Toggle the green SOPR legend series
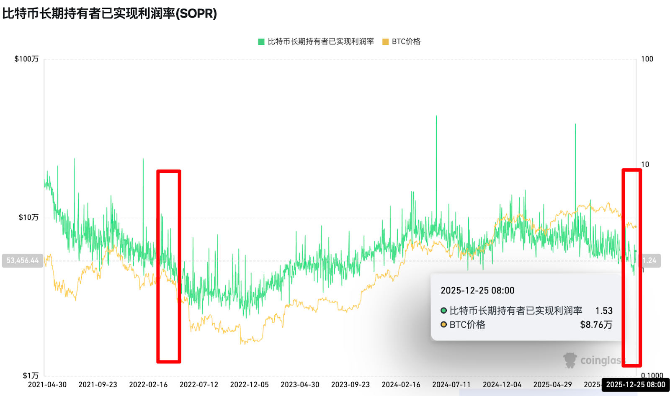The height and width of the screenshot is (396, 670). [x=316, y=41]
